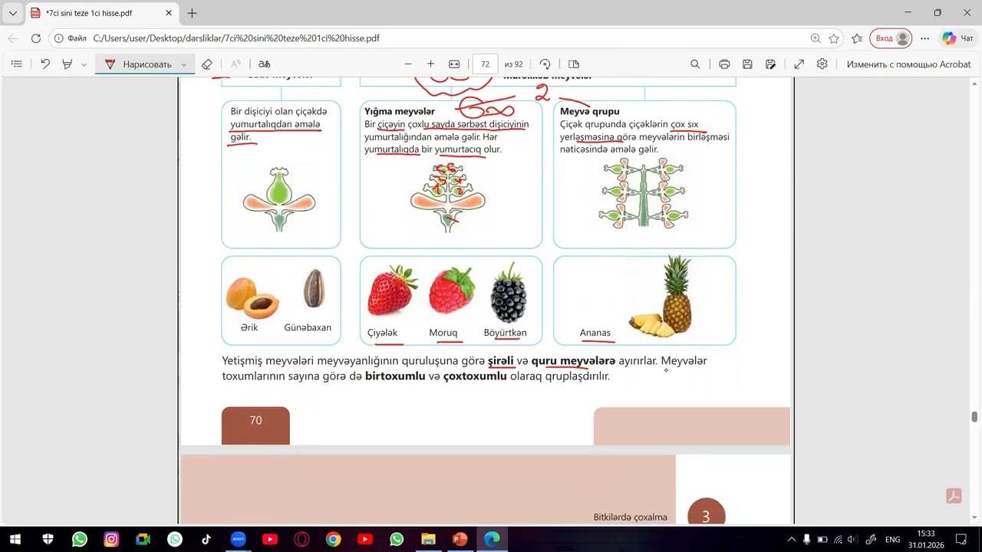
Task: Open the notification center
Action: tap(962, 539)
